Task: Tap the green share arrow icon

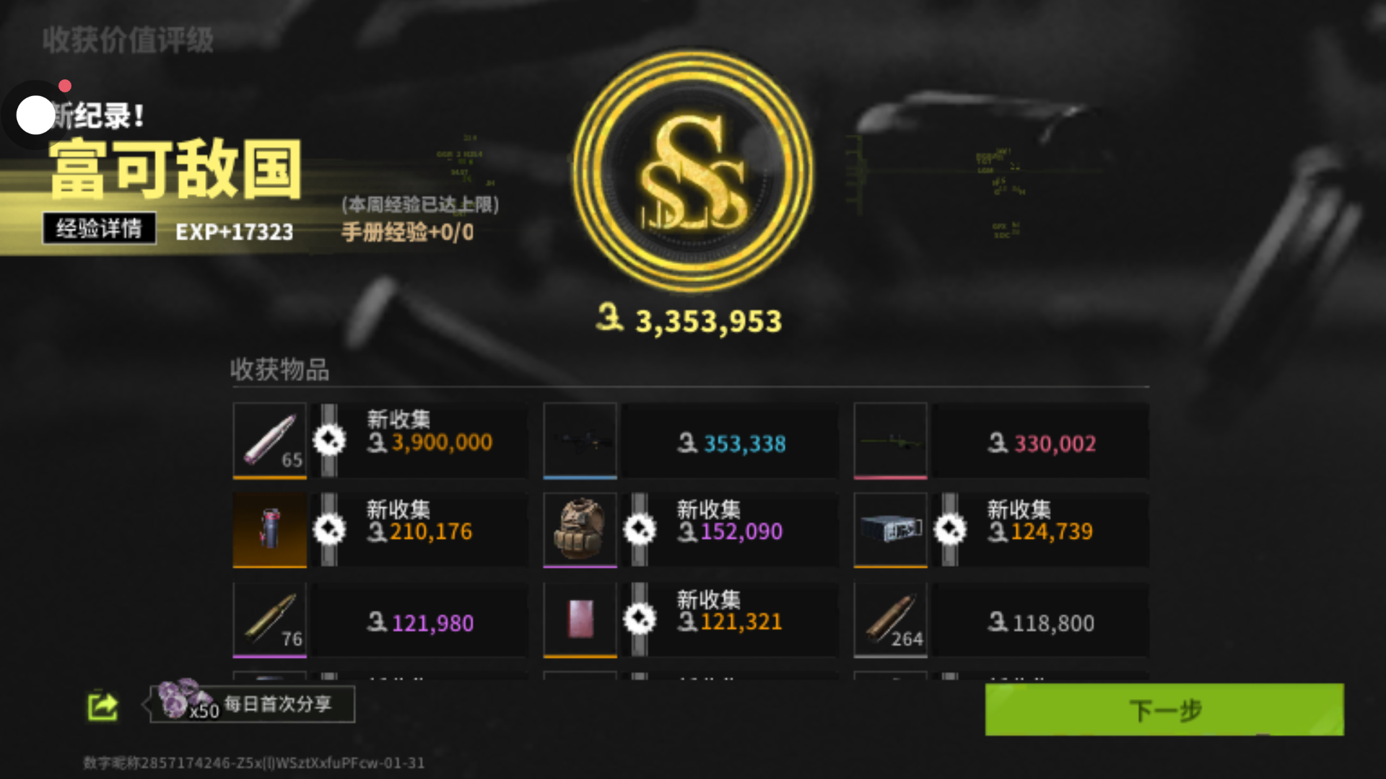Action: pos(103,706)
